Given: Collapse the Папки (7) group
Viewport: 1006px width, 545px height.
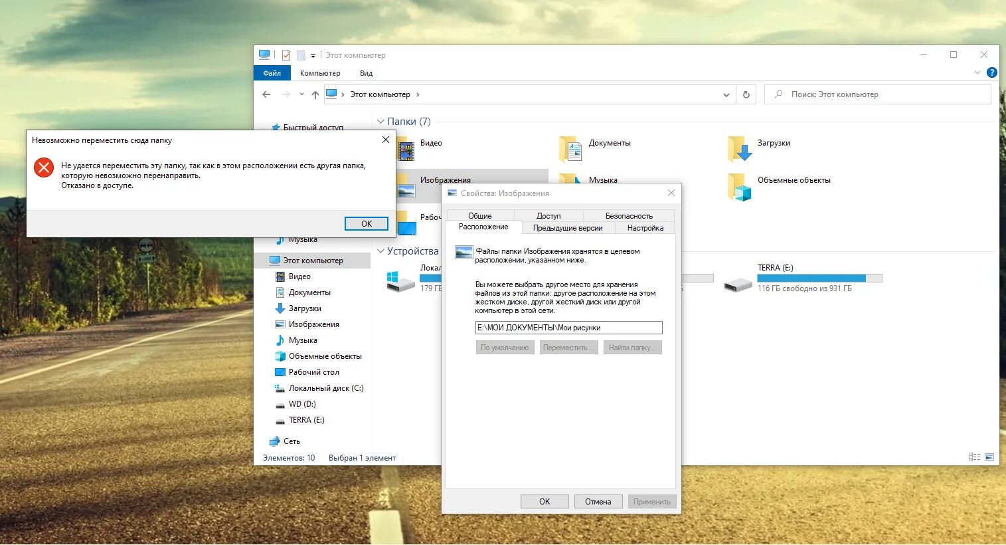Looking at the screenshot, I should [x=380, y=122].
